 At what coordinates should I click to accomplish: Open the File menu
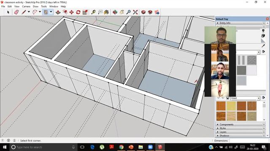3,6
